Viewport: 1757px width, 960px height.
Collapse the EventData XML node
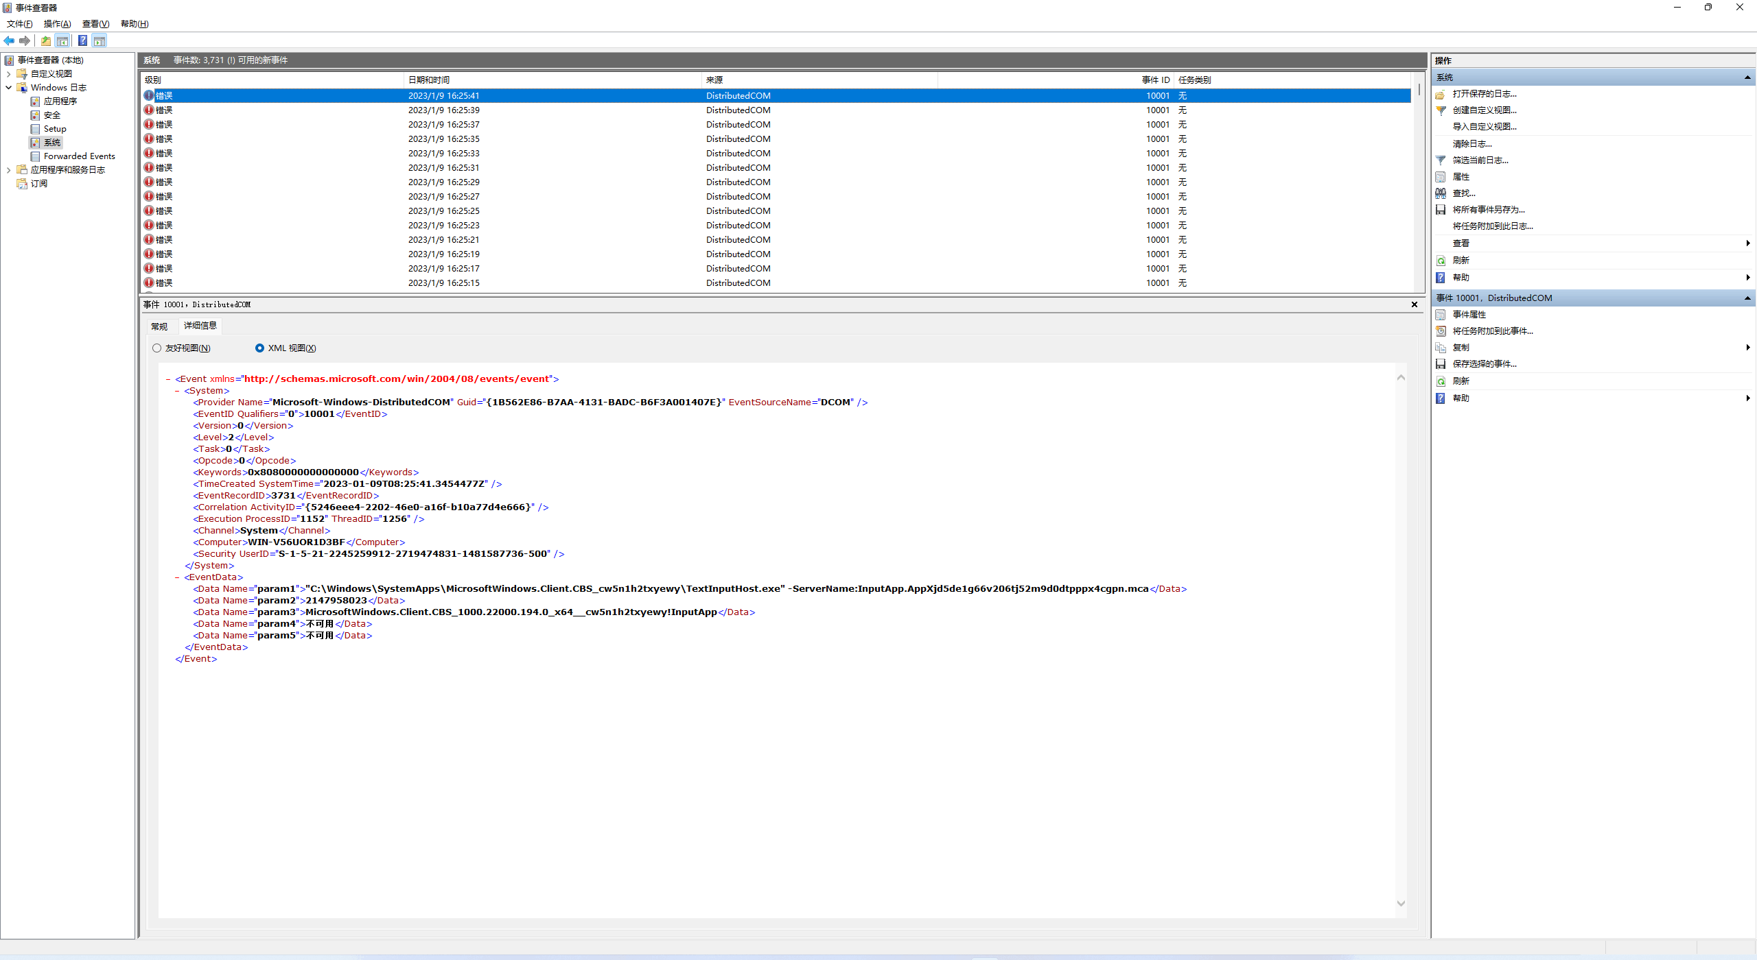(x=177, y=577)
